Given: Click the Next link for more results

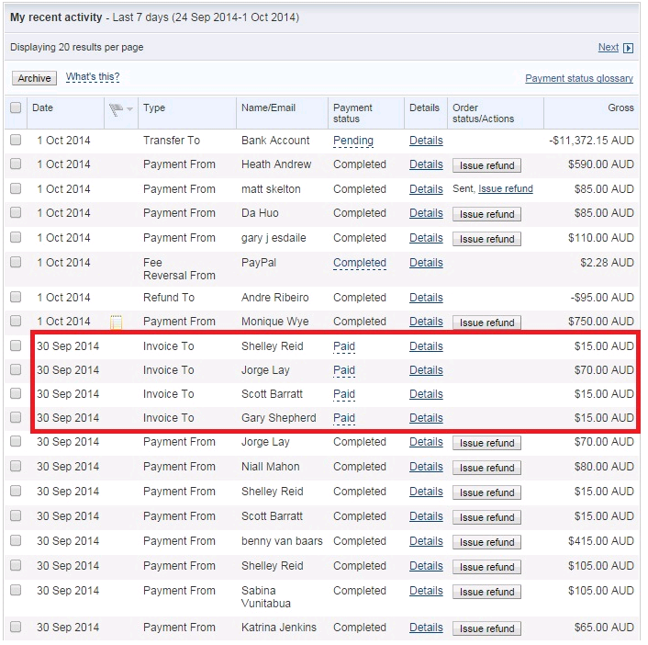Looking at the screenshot, I should pyautogui.click(x=608, y=48).
